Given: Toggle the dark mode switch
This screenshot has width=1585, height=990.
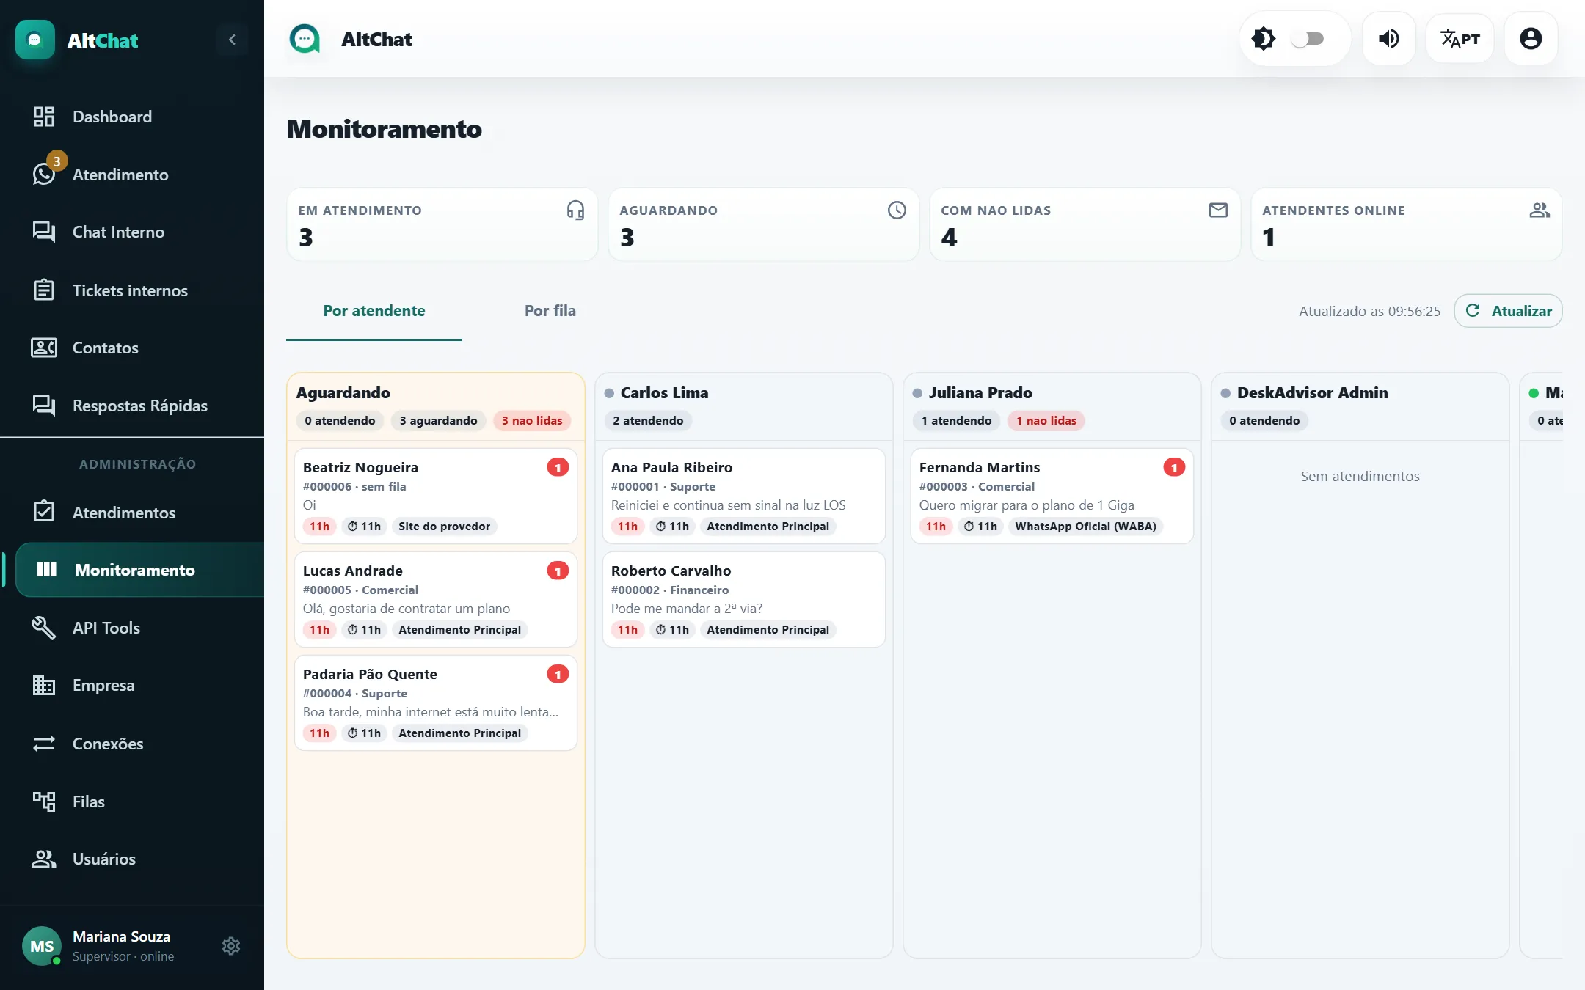Looking at the screenshot, I should tap(1308, 39).
